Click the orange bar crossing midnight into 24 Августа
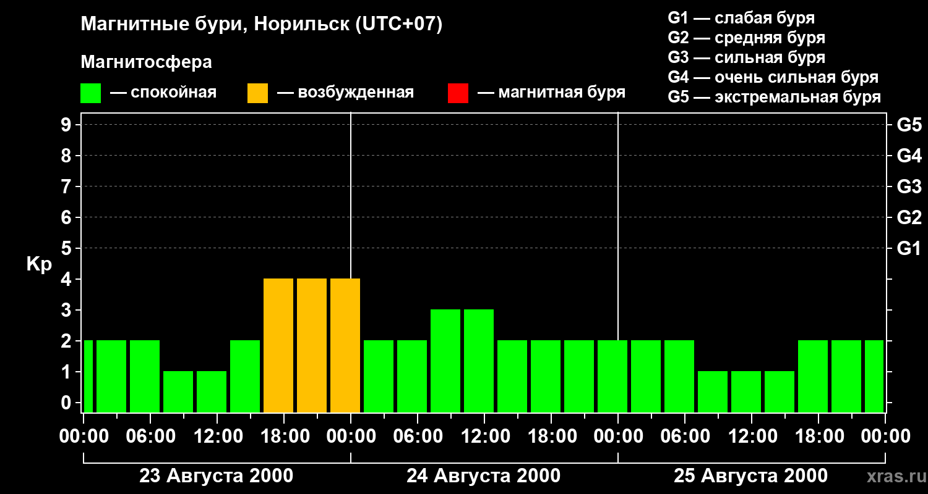This screenshot has width=928, height=494. pyautogui.click(x=345, y=346)
